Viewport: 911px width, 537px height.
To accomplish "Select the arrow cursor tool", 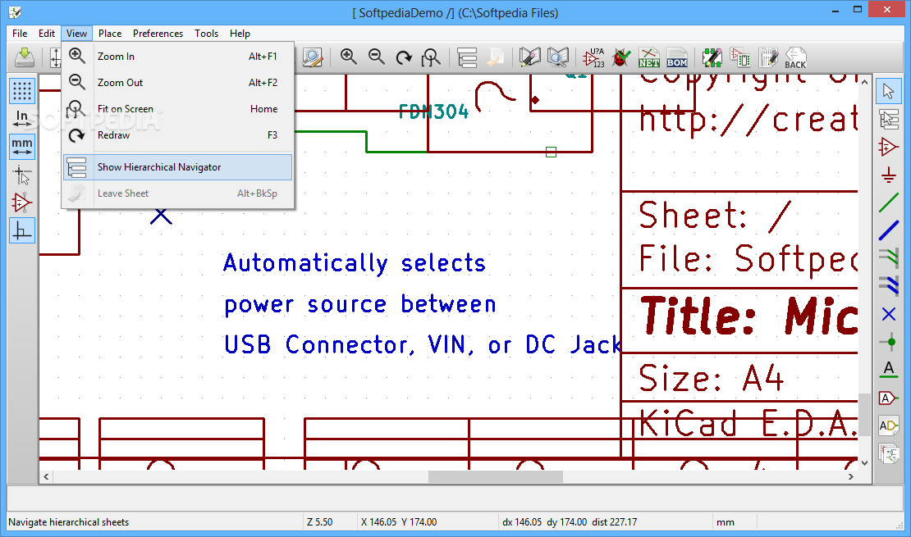I will [888, 91].
